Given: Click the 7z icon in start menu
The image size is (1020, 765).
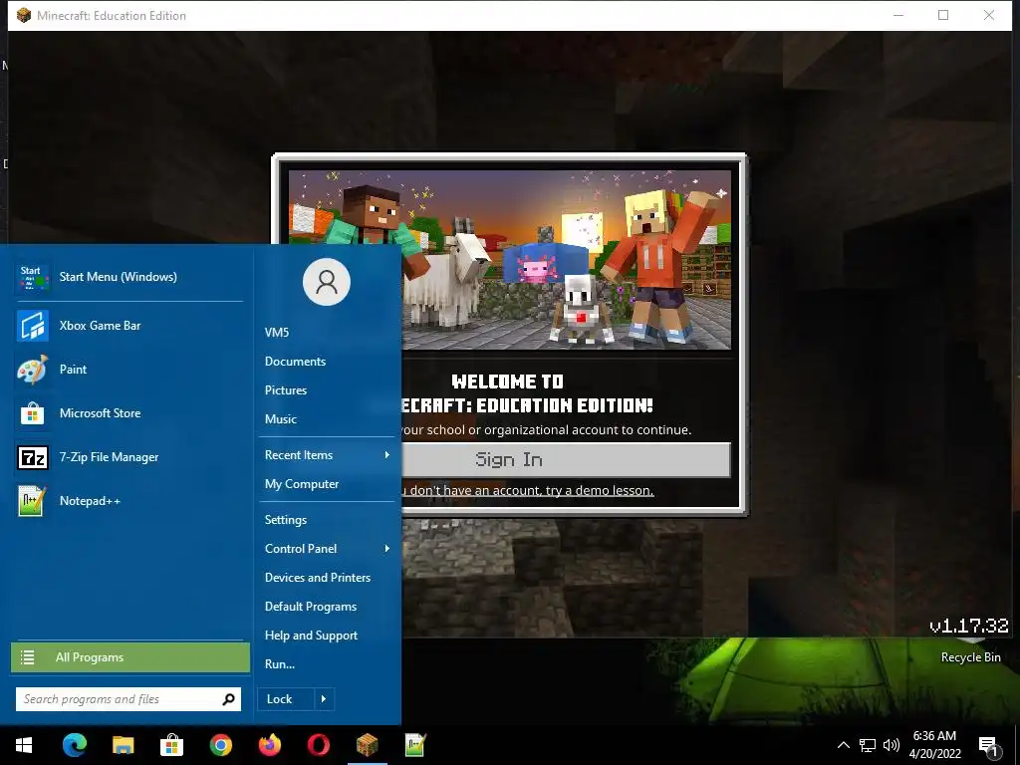Looking at the screenshot, I should pos(33,457).
